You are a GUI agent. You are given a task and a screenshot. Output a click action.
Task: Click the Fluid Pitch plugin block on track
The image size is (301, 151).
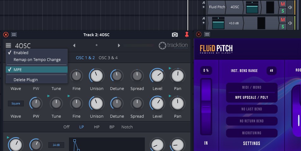[217, 7]
